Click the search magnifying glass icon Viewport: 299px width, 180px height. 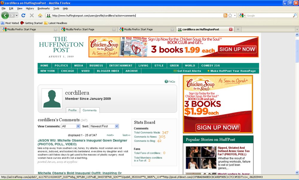295,16
